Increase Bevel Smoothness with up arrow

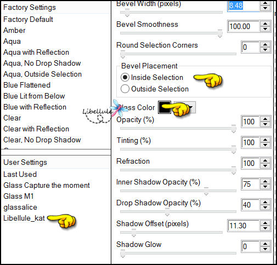[x=265, y=24]
